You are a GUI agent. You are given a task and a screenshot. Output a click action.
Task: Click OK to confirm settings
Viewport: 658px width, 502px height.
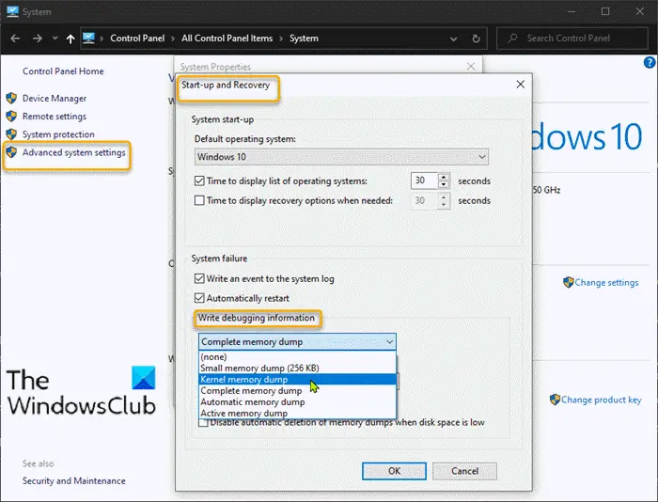394,471
